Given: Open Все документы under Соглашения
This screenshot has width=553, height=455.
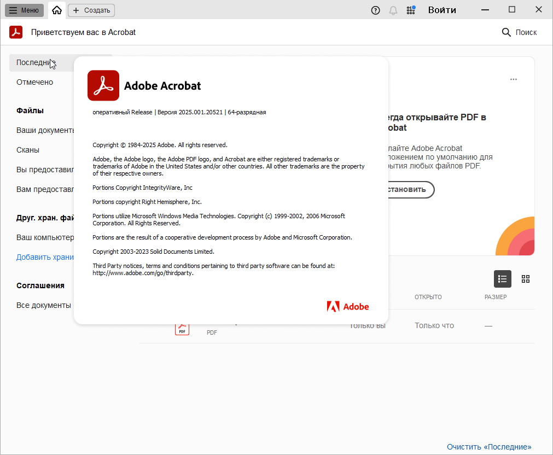Looking at the screenshot, I should (x=44, y=305).
